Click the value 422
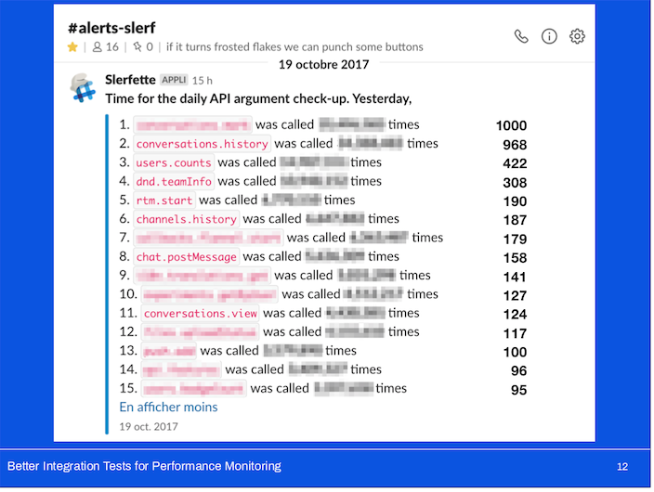654x492 pixels. 515,163
